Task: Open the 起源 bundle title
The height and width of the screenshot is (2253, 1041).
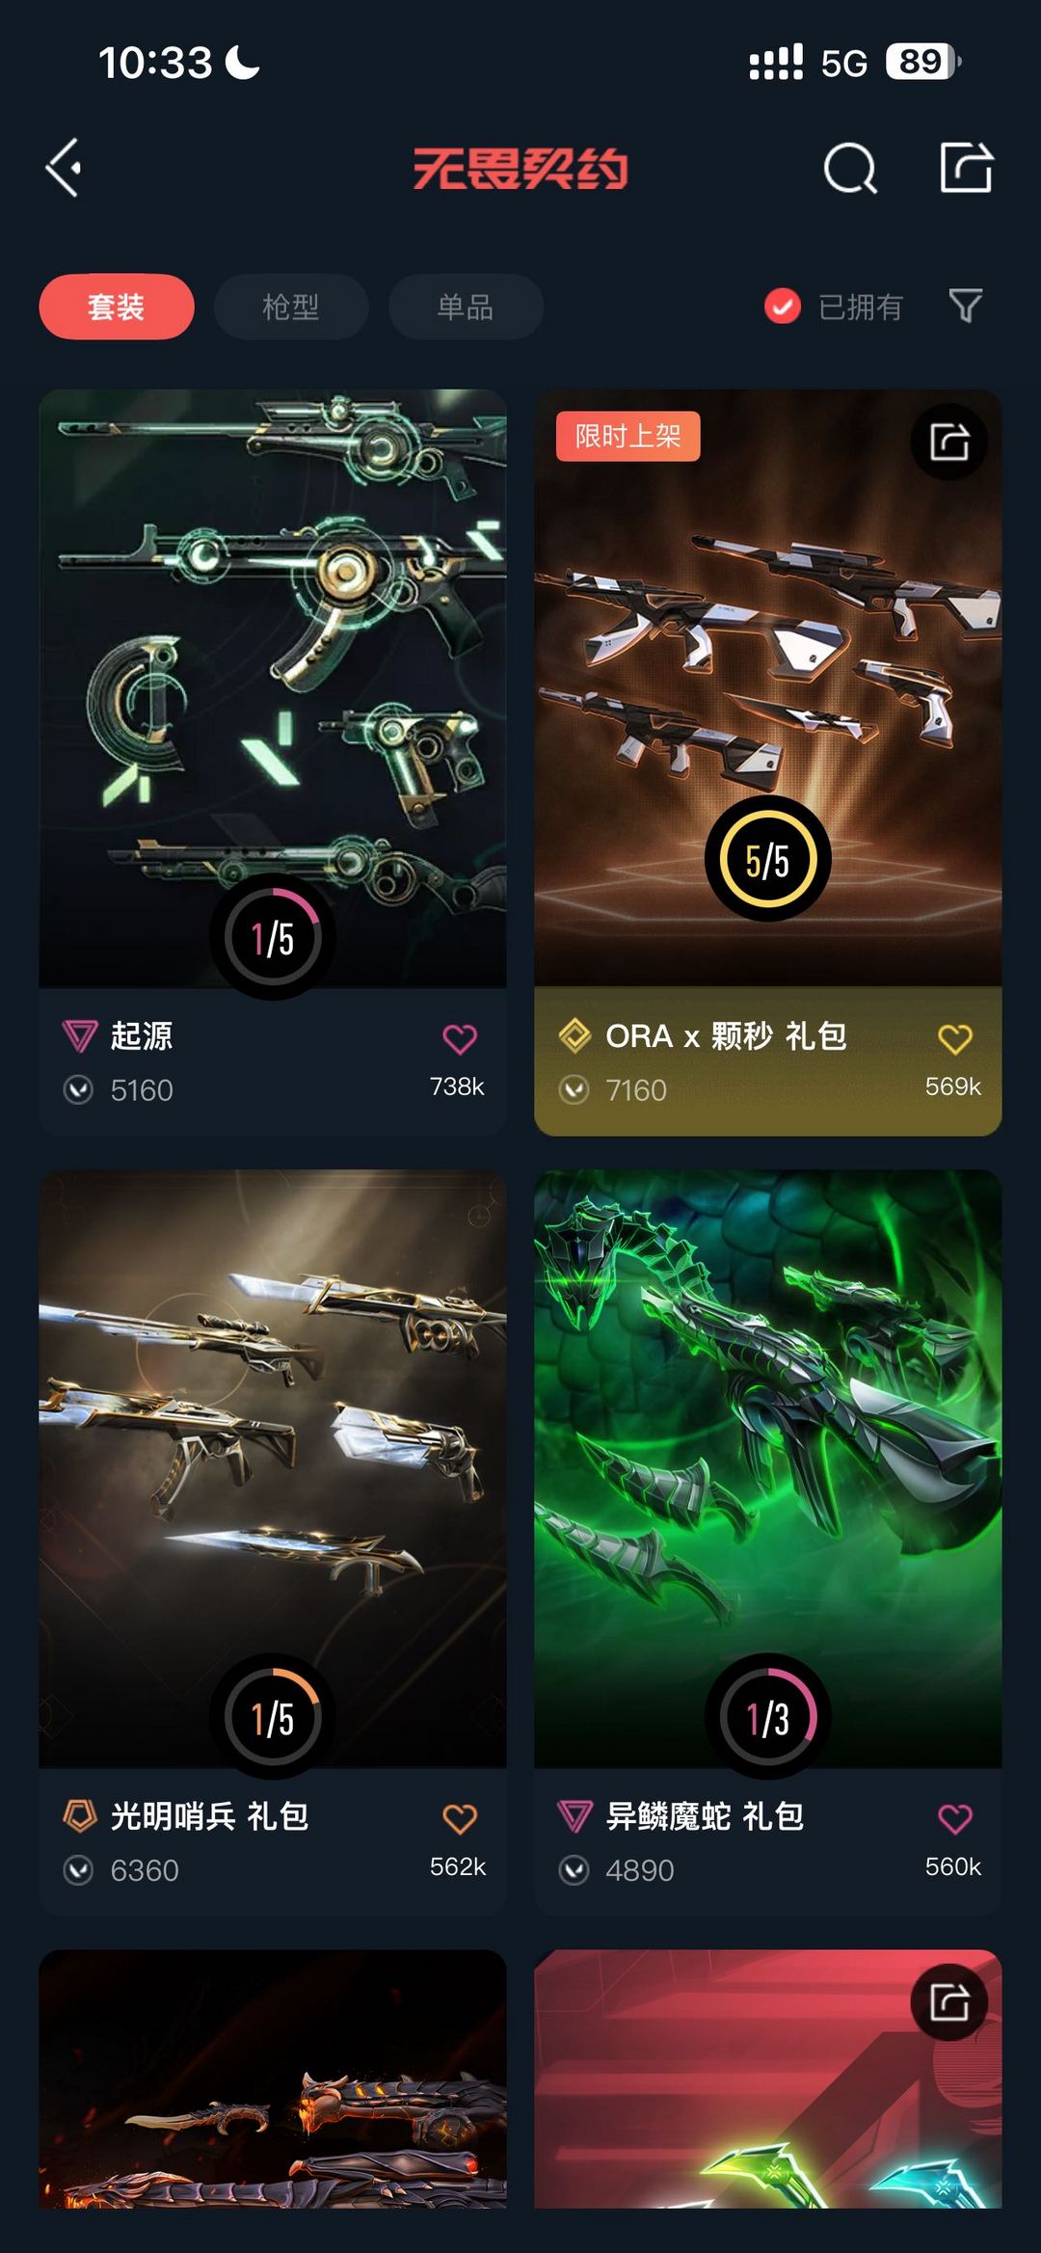Action: 142,1036
